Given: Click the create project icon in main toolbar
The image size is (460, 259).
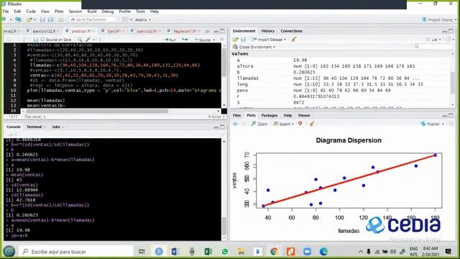Looking at the screenshot, I should [18, 19].
